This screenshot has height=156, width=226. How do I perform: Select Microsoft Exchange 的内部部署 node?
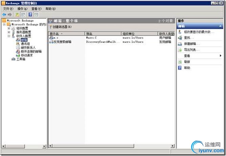click(x=29, y=24)
